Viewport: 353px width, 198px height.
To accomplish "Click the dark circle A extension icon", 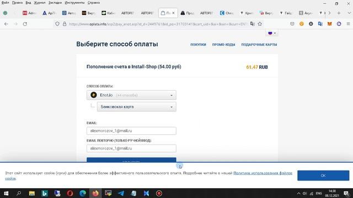I will point(311,24).
